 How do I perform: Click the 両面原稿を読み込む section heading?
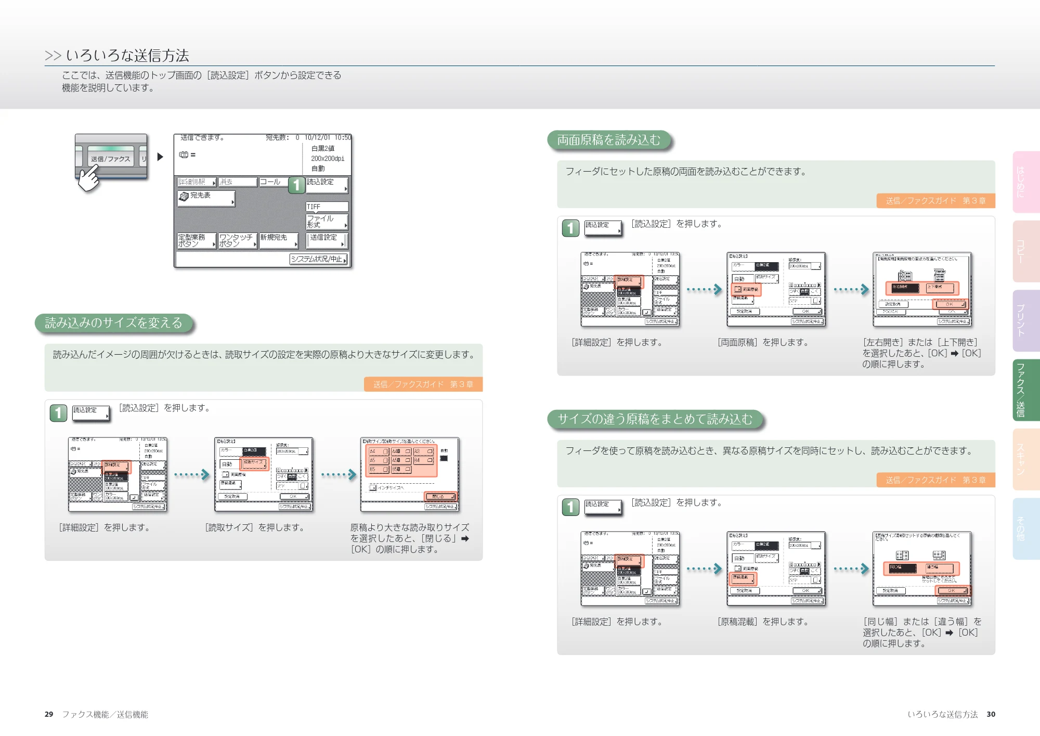(609, 140)
